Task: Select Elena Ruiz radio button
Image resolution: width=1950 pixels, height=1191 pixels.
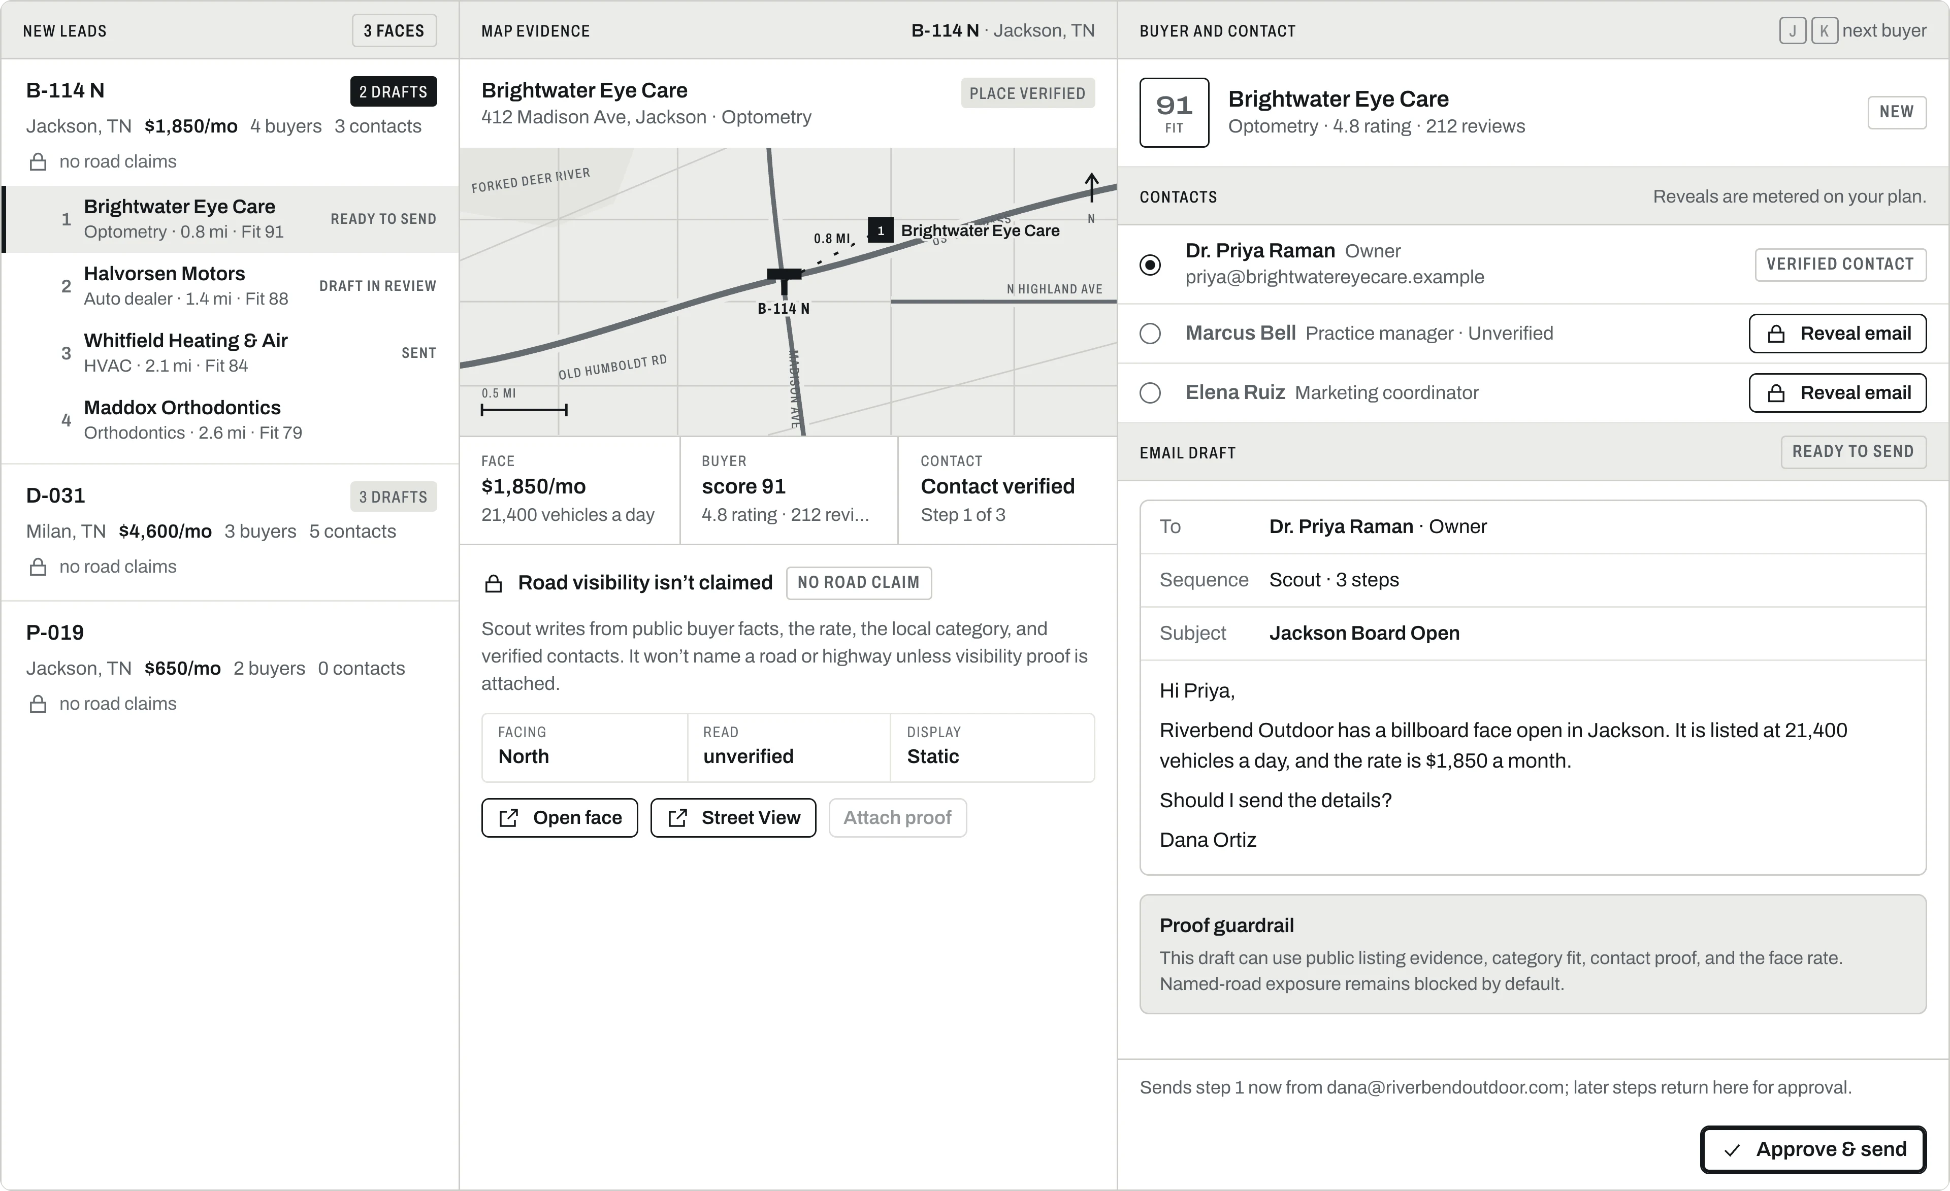Action: point(1150,393)
